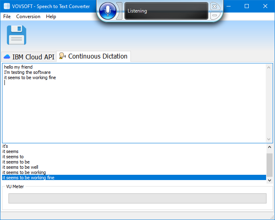The image size is (275, 220).
Task: Switch to the IBM Cloud API tab
Action: tap(29, 57)
